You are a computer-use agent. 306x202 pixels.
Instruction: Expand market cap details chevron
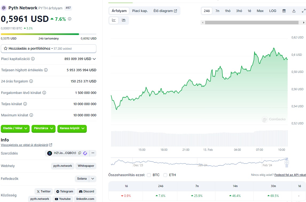click(94, 59)
